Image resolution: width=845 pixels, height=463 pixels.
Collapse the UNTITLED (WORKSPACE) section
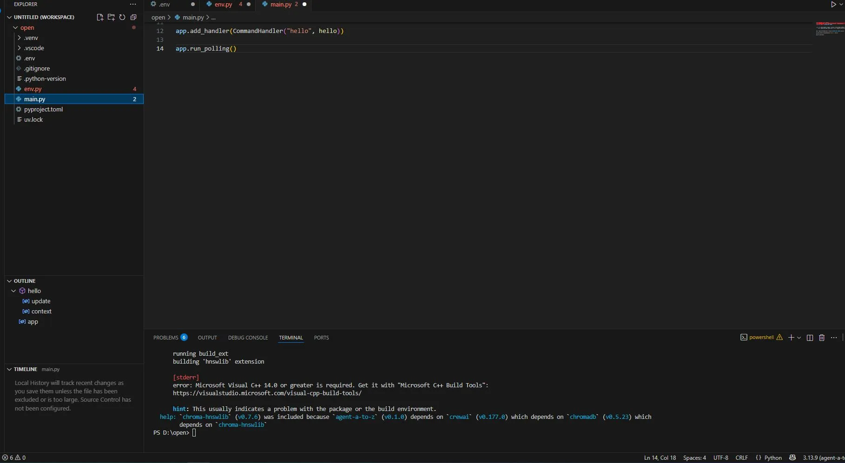[9, 17]
